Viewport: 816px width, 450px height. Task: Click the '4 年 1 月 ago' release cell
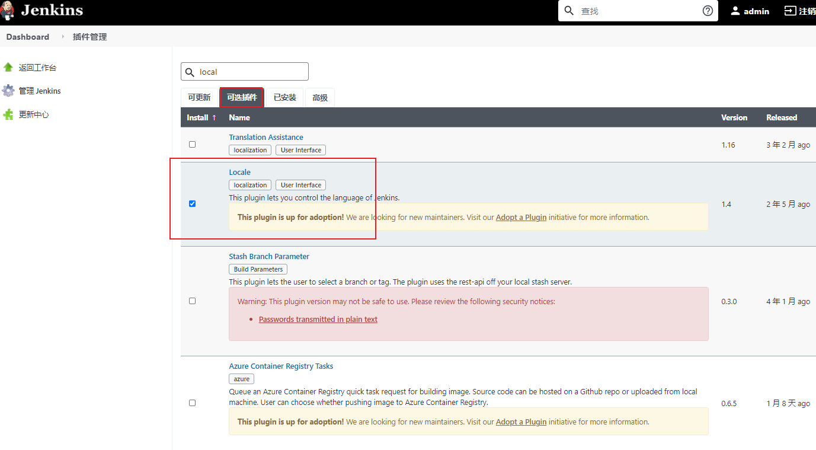788,301
